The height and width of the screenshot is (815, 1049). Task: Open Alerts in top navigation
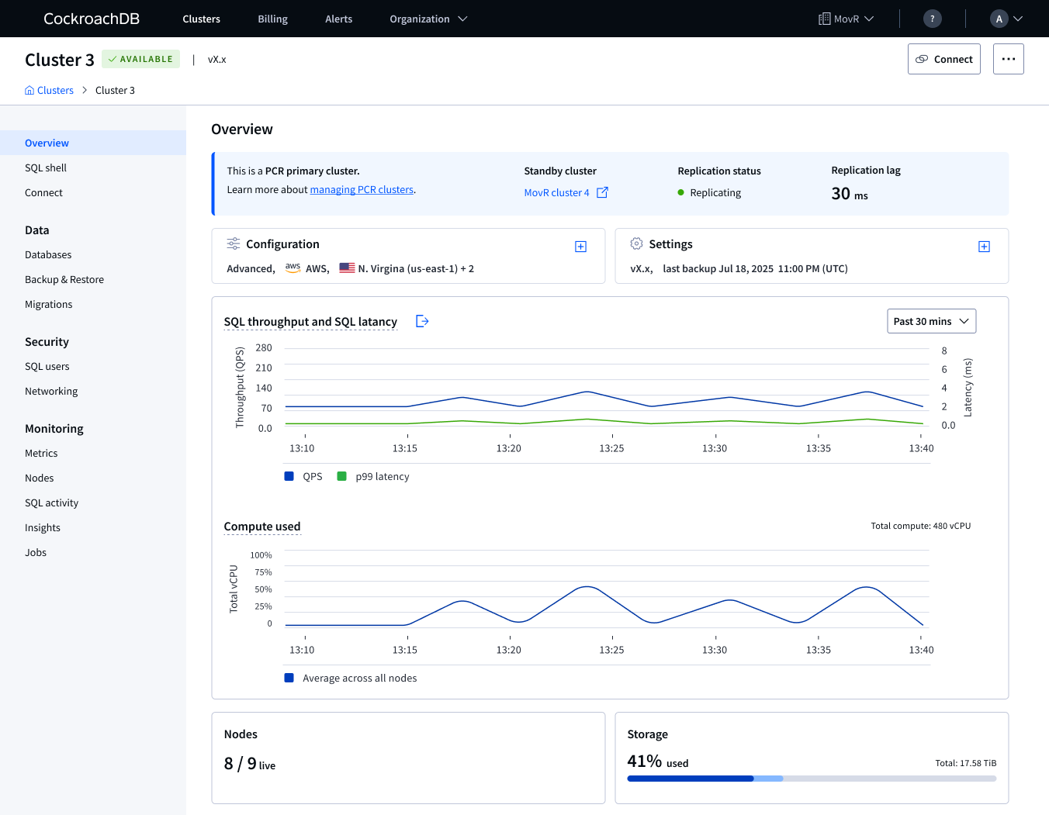point(339,19)
